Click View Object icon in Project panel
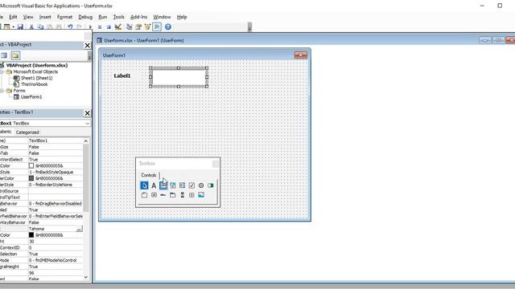Screen dimensions: 515x289 4,55
